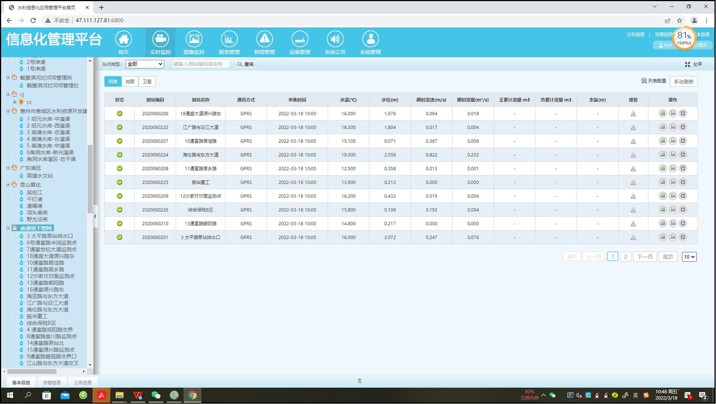Switch to the 地图 map tab
716x404 pixels.
coord(130,81)
